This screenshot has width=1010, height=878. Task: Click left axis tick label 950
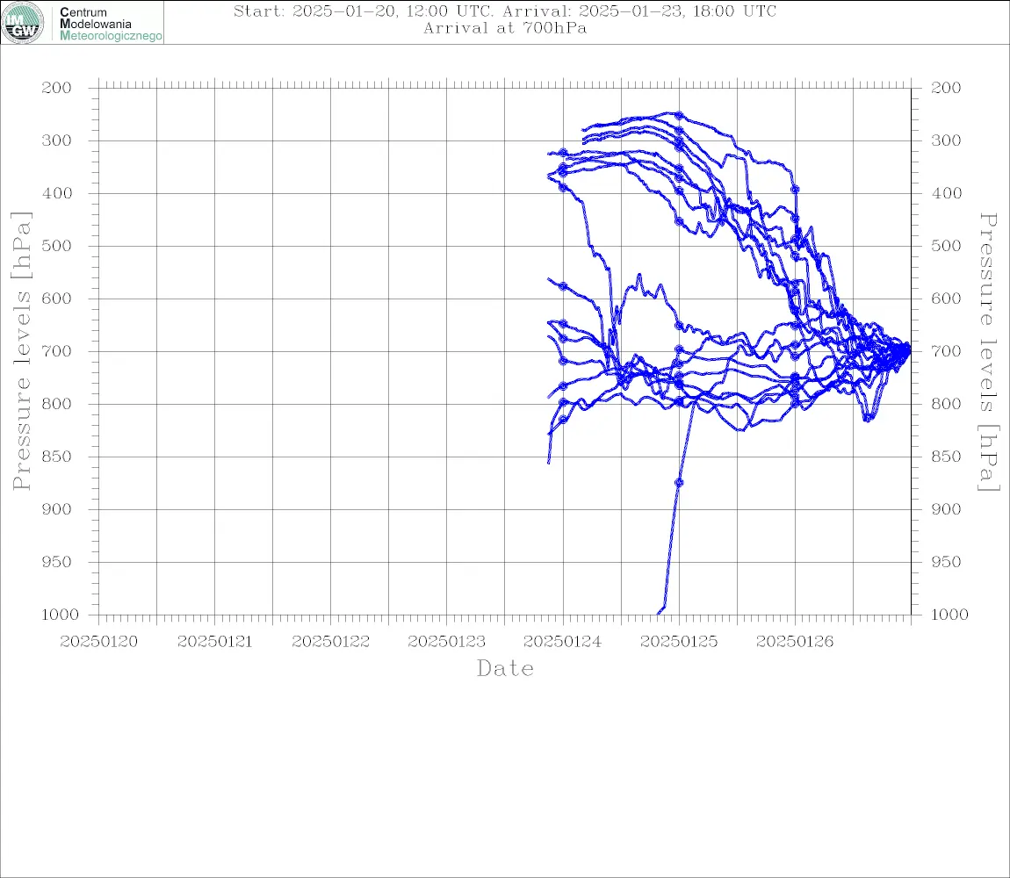57,562
